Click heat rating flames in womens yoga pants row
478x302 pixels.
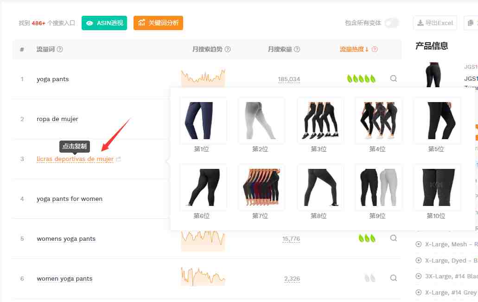click(367, 238)
